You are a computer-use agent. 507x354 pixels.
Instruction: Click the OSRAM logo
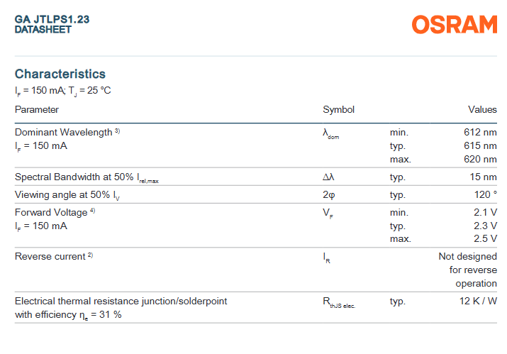tap(455, 26)
